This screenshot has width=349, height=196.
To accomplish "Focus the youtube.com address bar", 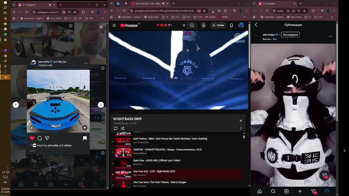I will (165, 11).
